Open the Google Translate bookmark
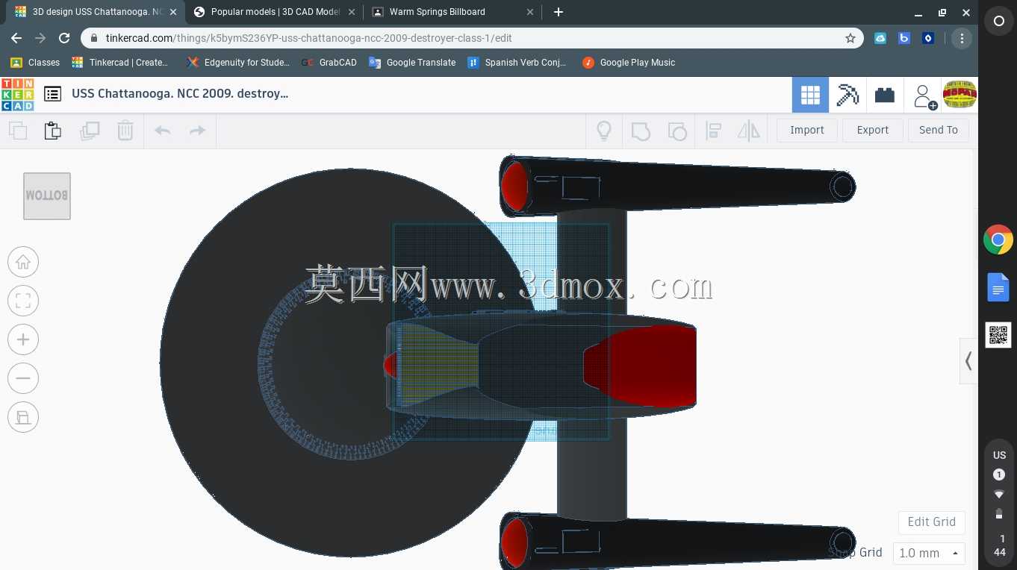The image size is (1017, 570). click(x=412, y=63)
